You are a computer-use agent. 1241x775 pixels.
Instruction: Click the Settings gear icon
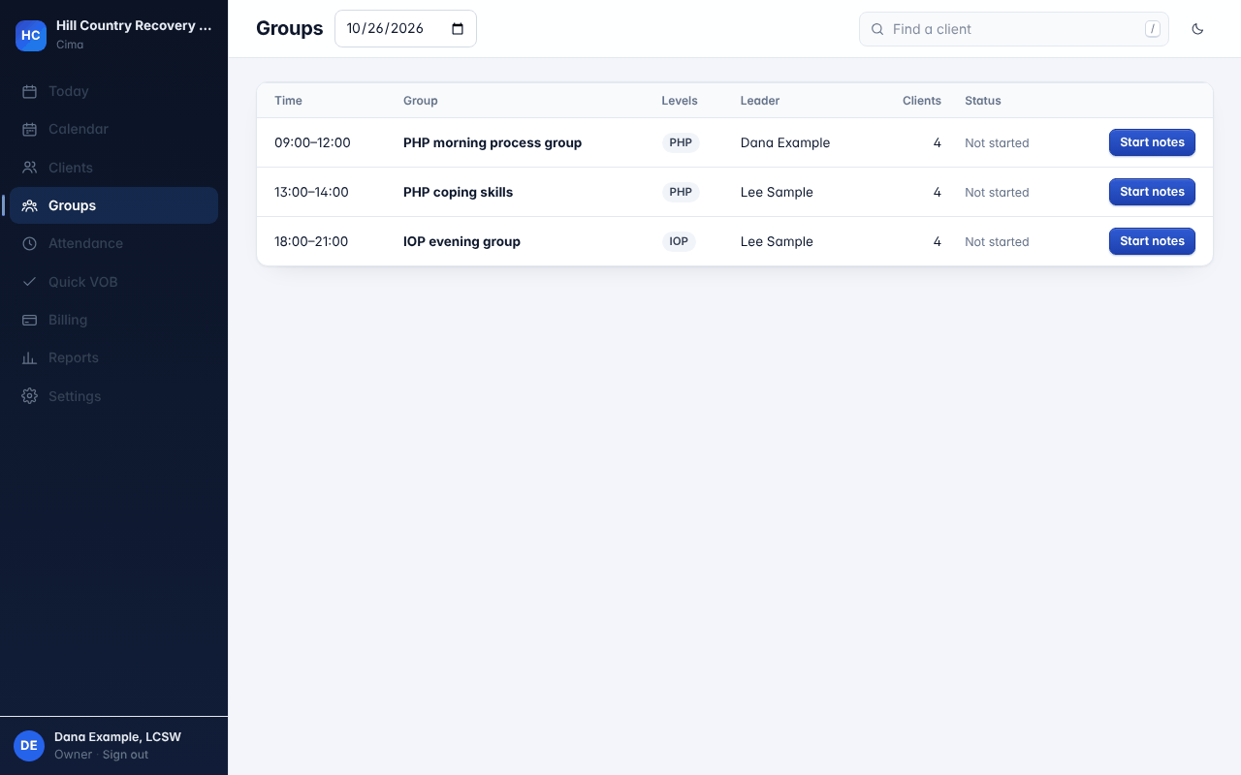(x=29, y=396)
